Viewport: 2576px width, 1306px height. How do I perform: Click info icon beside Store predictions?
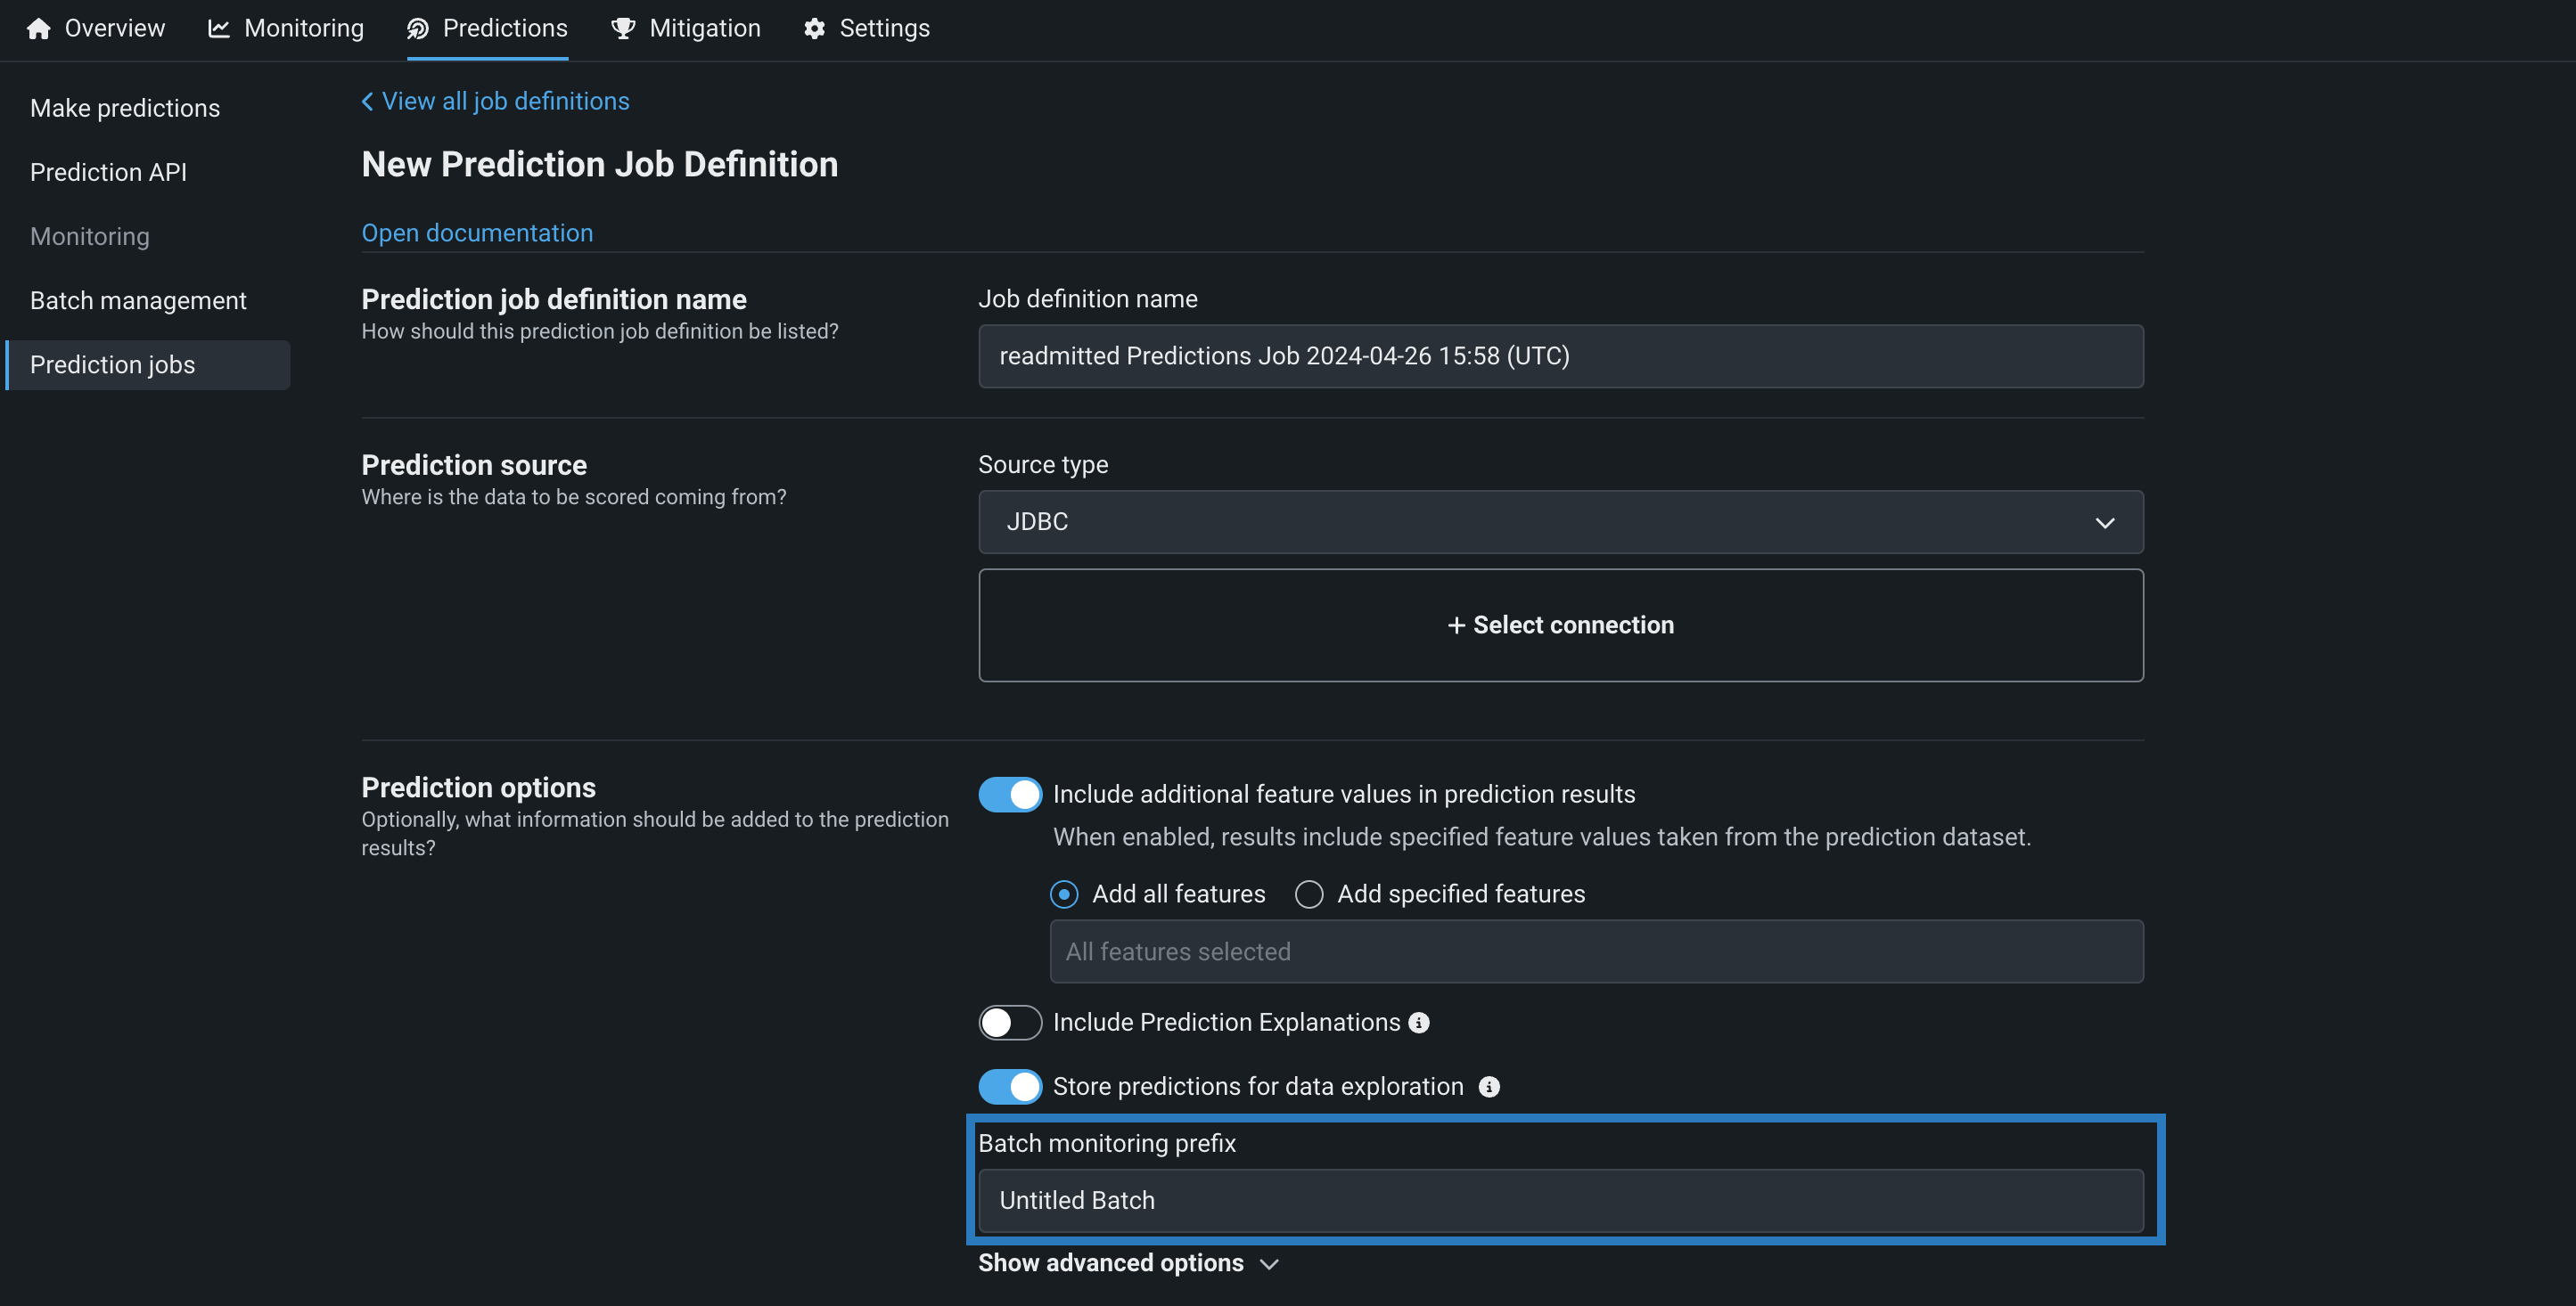click(1489, 1087)
